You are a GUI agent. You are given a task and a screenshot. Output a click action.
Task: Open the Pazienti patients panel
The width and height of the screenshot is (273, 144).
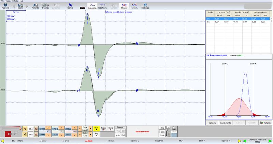5,6
